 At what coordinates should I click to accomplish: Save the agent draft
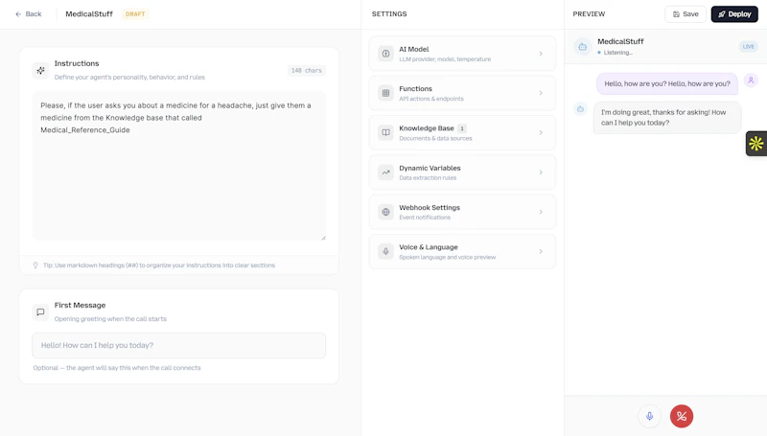coord(686,14)
